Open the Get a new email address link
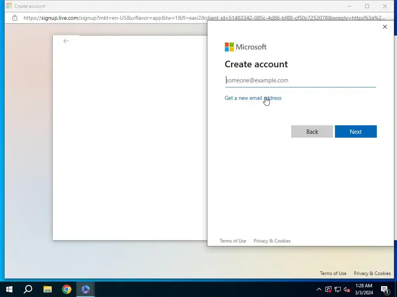This screenshot has width=397, height=297. coord(253,98)
